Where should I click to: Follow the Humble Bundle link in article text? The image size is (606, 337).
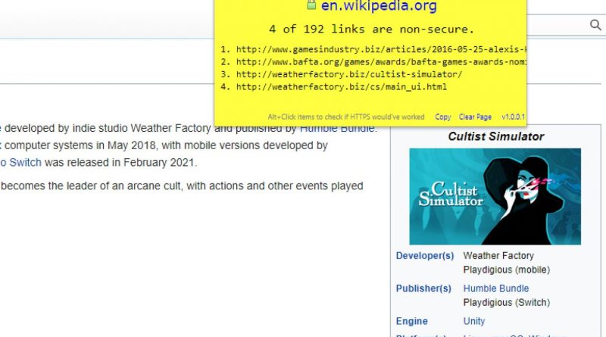pos(337,129)
